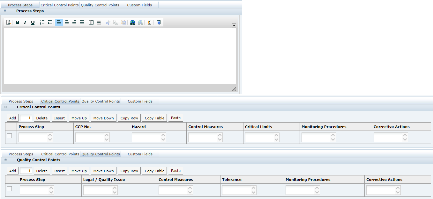Select the Quality Control Points row checkbox
The height and width of the screenshot is (199, 433).
[x=10, y=188]
